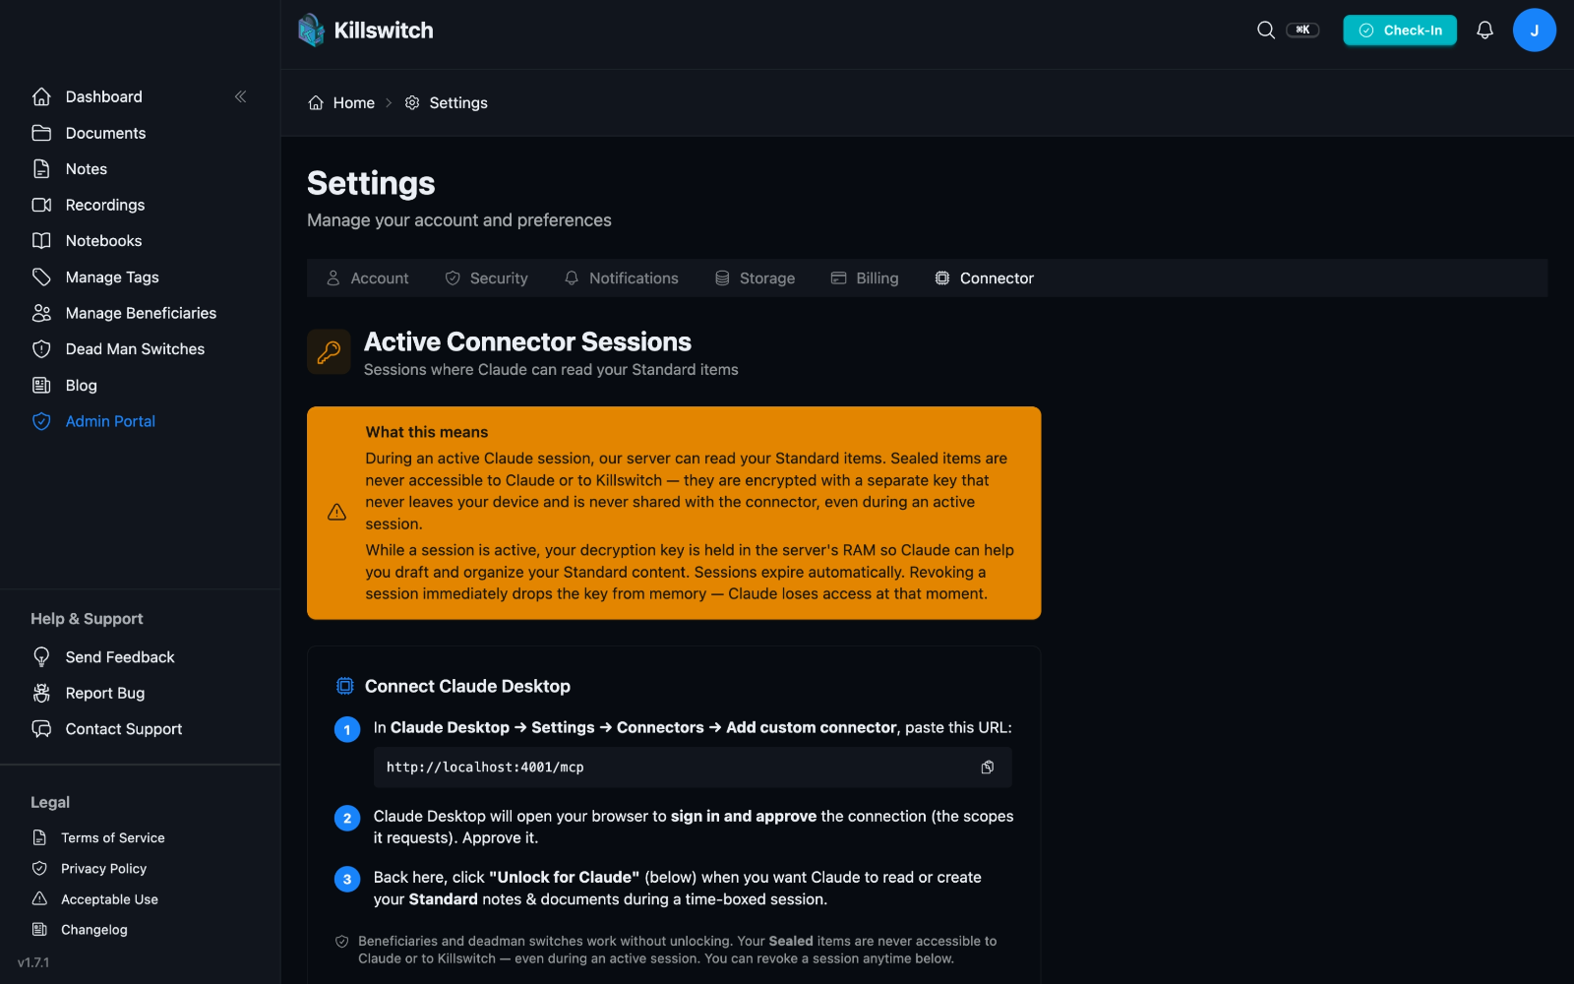The image size is (1574, 984).
Task: Click the Changelog icon in Legal
Action: click(39, 930)
